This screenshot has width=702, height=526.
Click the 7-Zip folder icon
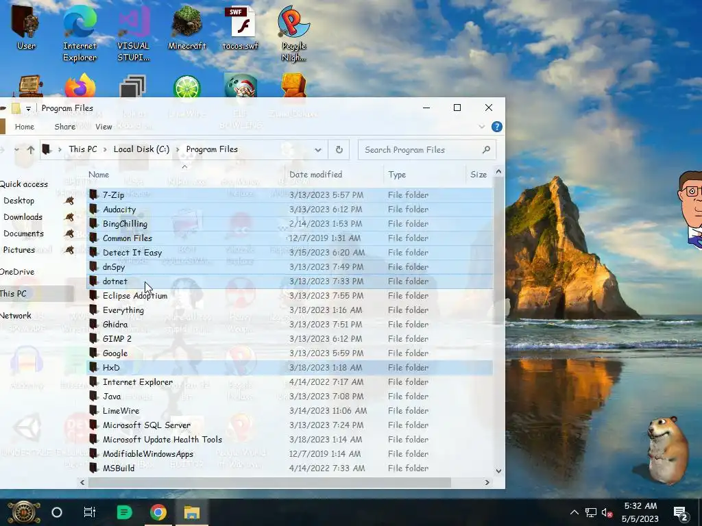tap(93, 195)
